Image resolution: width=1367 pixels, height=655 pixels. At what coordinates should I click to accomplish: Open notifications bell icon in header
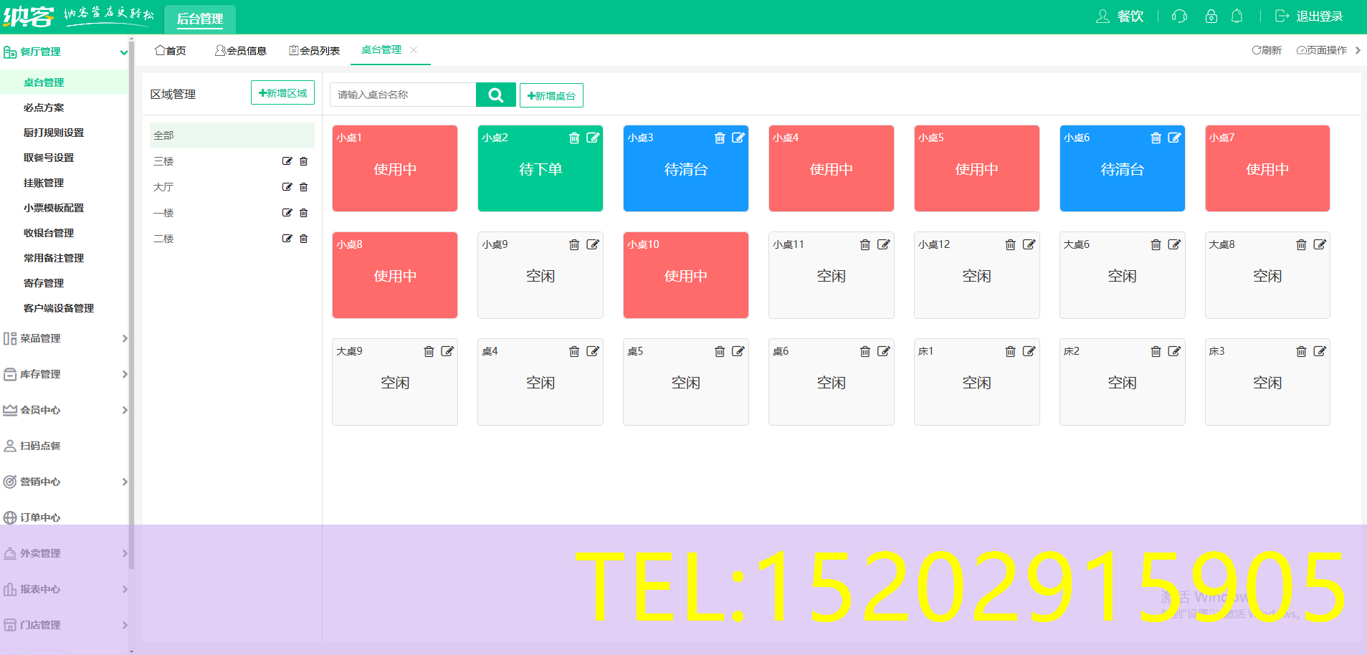point(1237,16)
